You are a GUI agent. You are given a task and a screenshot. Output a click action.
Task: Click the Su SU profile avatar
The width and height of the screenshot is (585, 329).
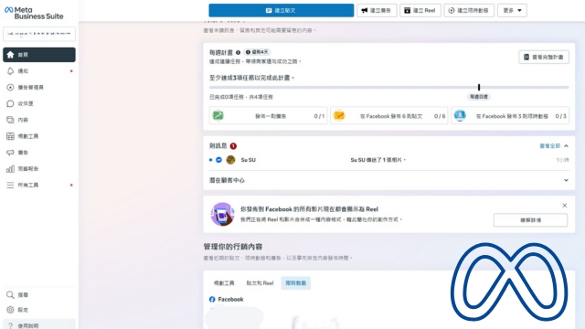[230, 160]
